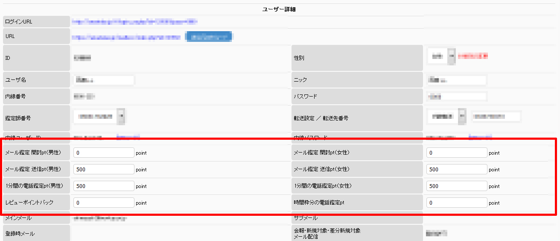Open the ログインURL link

click(x=134, y=21)
